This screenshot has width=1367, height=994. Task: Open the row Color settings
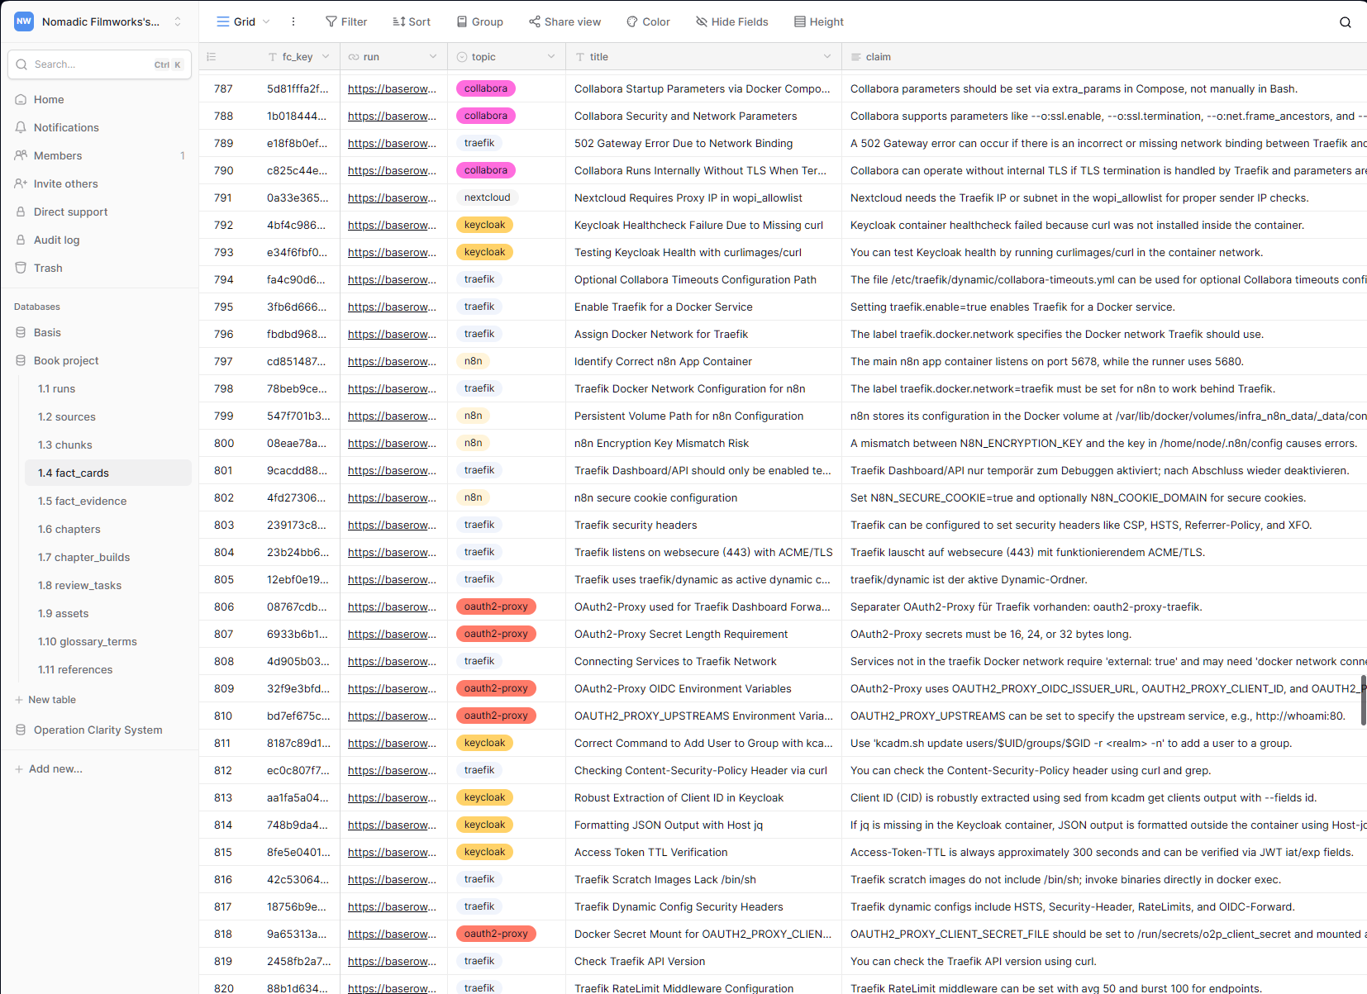pyautogui.click(x=648, y=21)
